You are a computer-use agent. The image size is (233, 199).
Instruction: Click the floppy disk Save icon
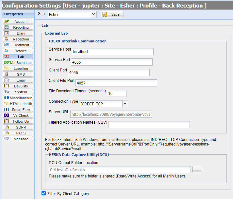point(105,14)
